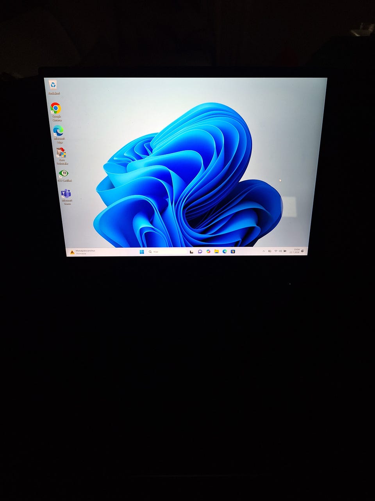Select the Microsoft Teams desktop shortcut
The image size is (375, 501).
click(x=66, y=197)
